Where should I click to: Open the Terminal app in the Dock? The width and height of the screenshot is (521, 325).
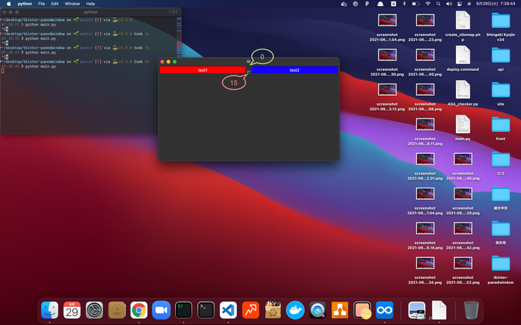coord(205,310)
